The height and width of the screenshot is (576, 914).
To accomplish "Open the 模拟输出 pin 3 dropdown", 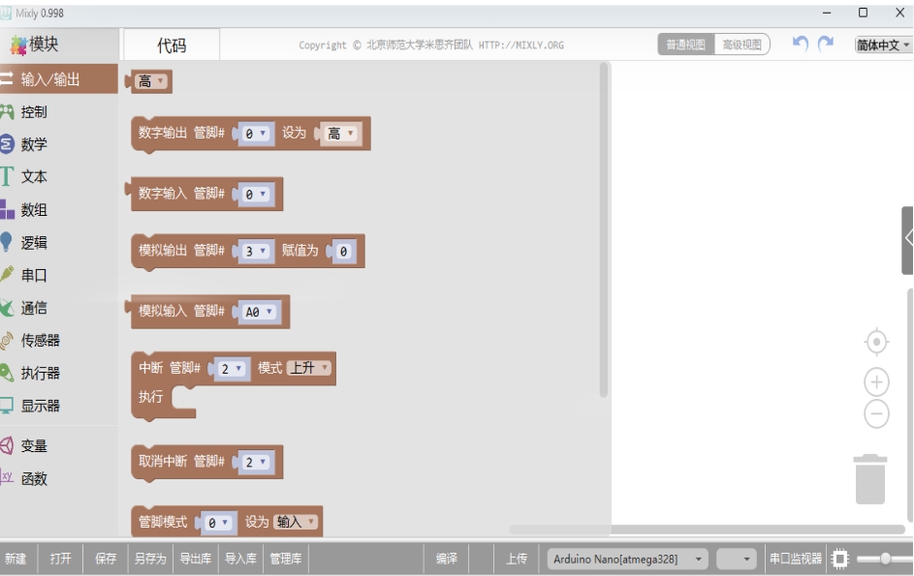I will pyautogui.click(x=255, y=251).
